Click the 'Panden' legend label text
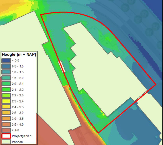Image resolution: width=163 pixels, height=145 pixels. (17, 142)
